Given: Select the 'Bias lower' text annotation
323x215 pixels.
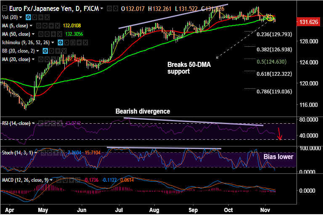Looking at the screenshot, I should tap(278, 157).
